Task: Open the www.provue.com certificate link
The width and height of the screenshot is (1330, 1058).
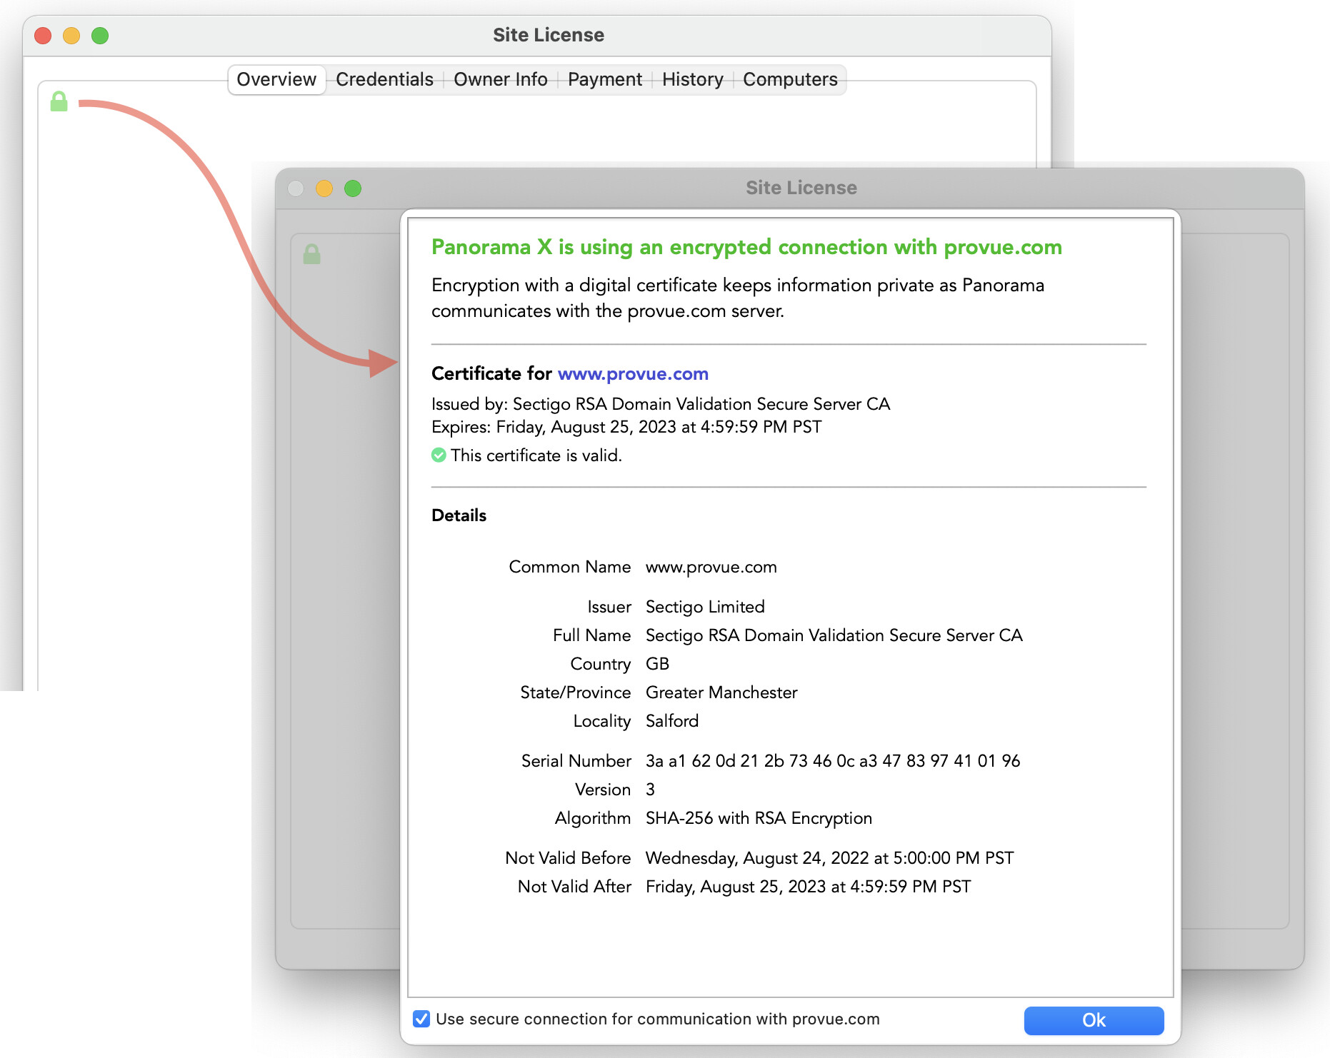Action: pyautogui.click(x=633, y=373)
